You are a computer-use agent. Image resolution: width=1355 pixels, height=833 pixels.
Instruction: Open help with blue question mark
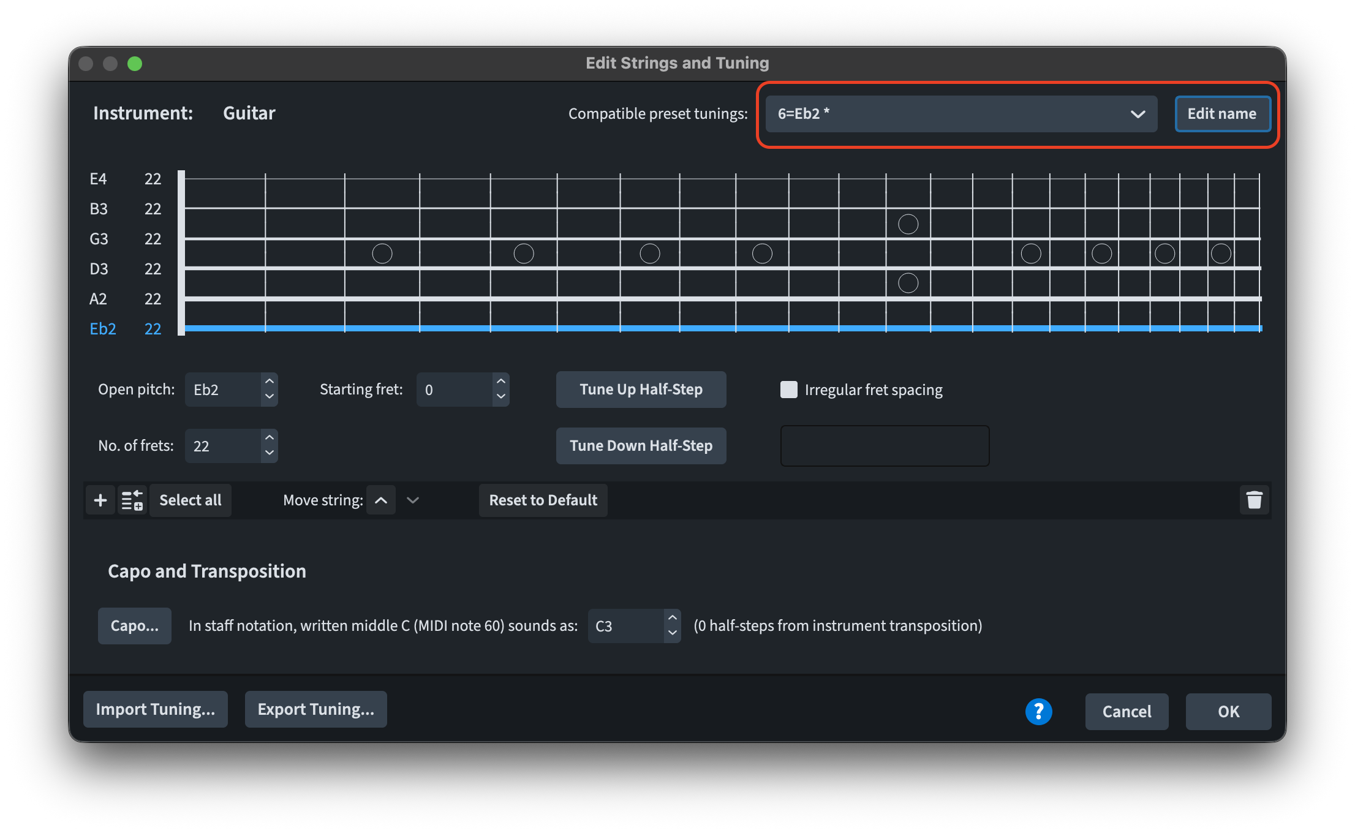click(x=1038, y=711)
